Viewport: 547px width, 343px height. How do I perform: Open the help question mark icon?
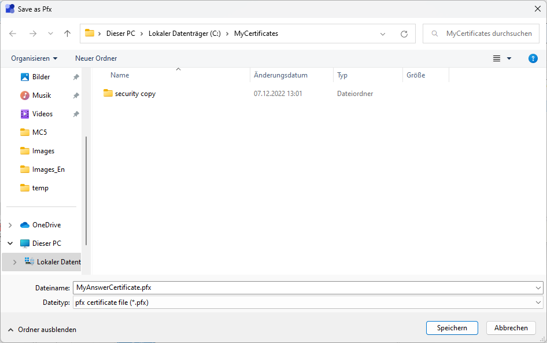point(533,58)
